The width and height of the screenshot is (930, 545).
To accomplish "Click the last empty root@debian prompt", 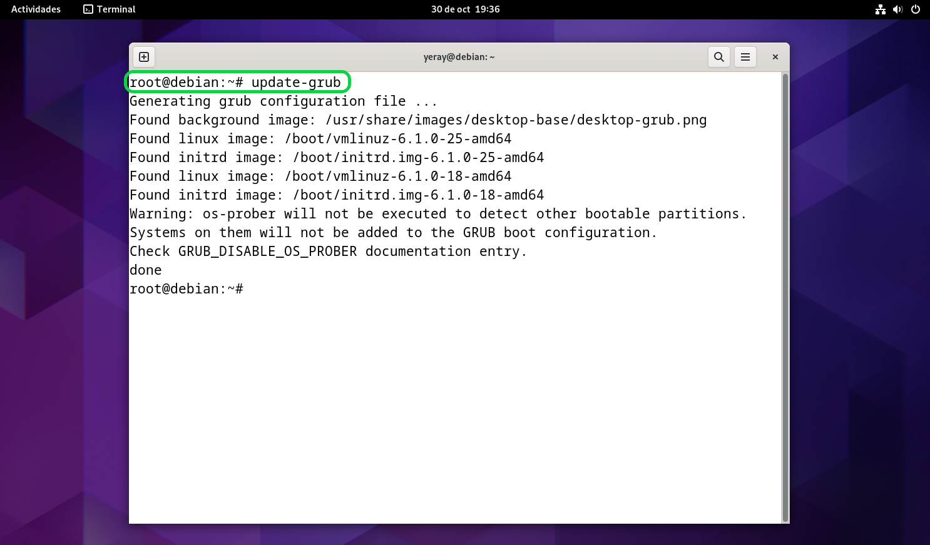I will pyautogui.click(x=187, y=289).
